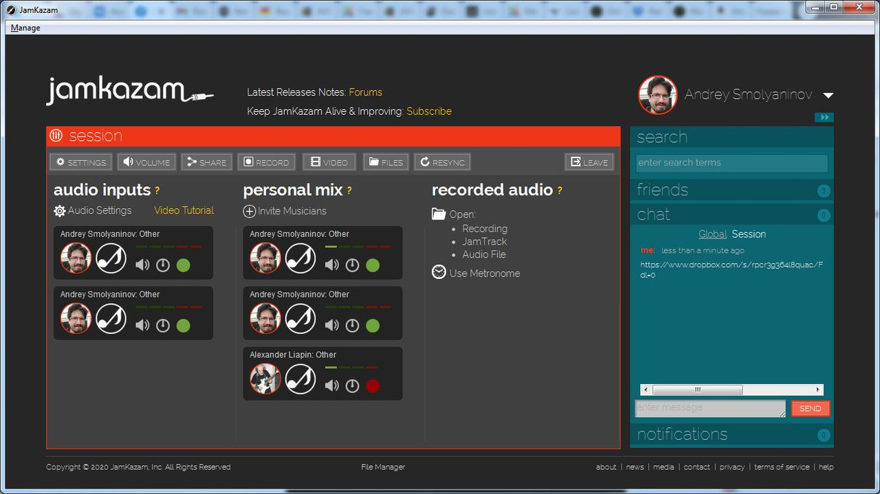Send the chat message with Send button
Screen dimensions: 880x494
coord(811,408)
